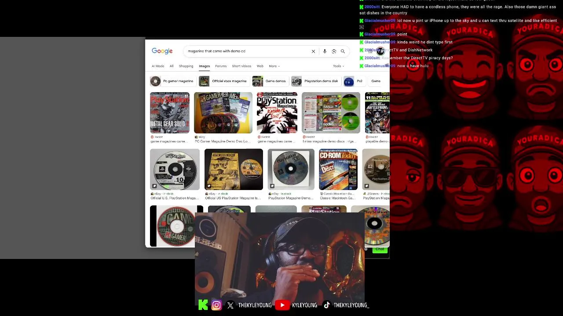Submit search with the magnifier icon
Image resolution: width=563 pixels, height=316 pixels.
click(343, 51)
